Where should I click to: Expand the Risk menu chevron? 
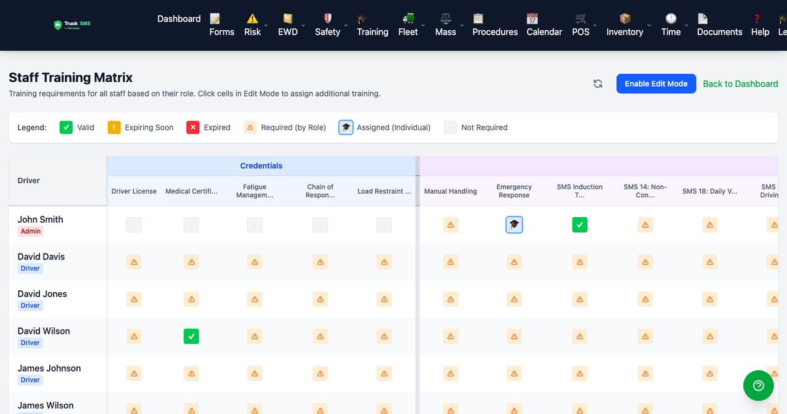click(266, 25)
